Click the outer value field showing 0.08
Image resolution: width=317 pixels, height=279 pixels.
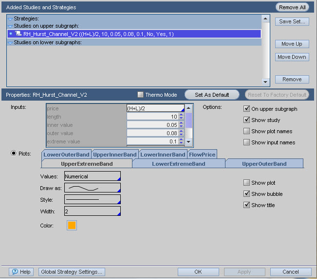(x=152, y=133)
